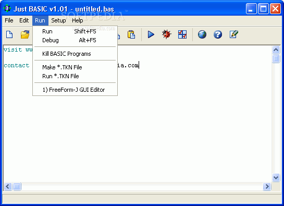This screenshot has width=284, height=206.
Task: Click vertical scrollbar up arrow
Action: tap(276, 50)
